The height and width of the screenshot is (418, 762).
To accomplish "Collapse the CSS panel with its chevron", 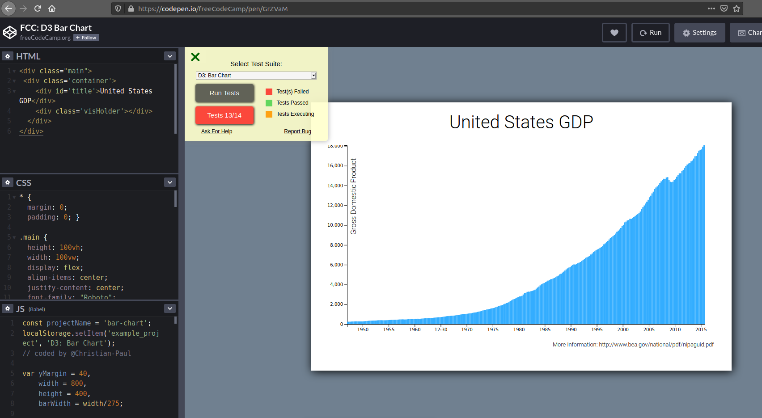I will point(169,182).
